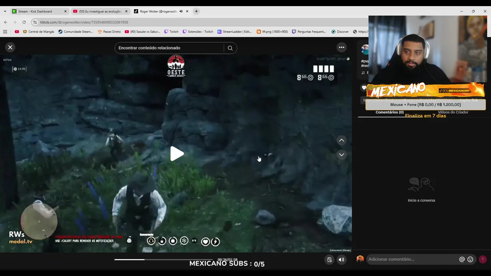The image size is (491, 276).
Task: Go to previous video with up arrow
Action: [341, 140]
